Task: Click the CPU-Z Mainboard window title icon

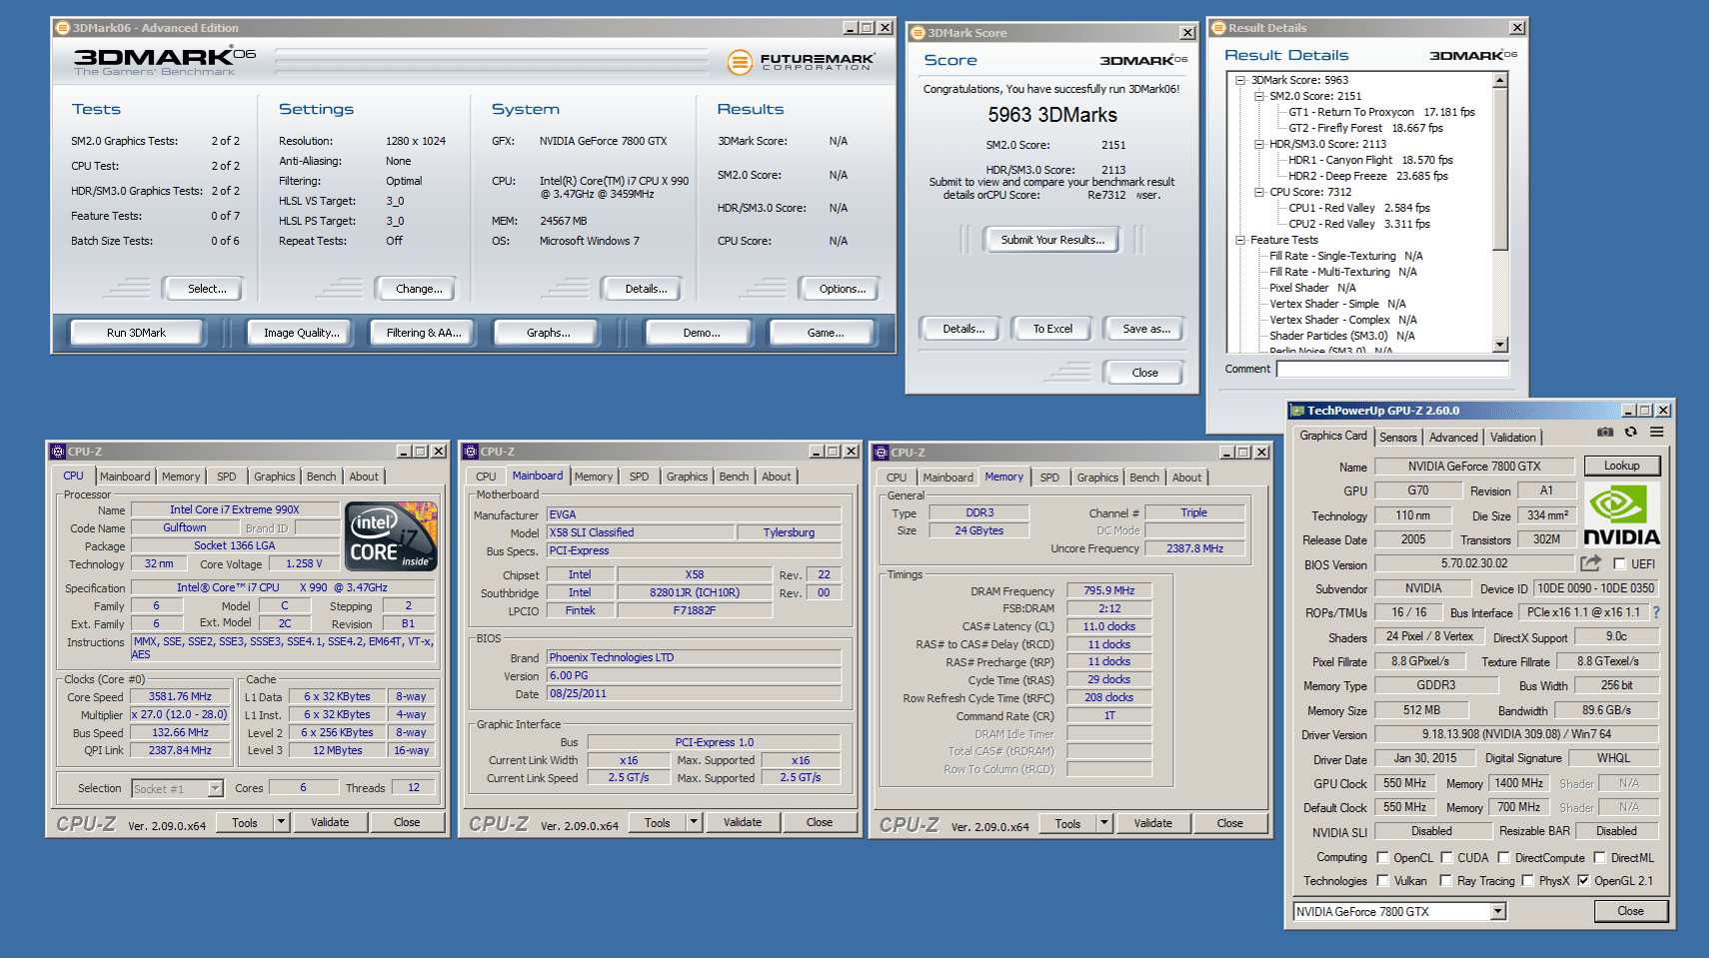Action: pyautogui.click(x=471, y=452)
